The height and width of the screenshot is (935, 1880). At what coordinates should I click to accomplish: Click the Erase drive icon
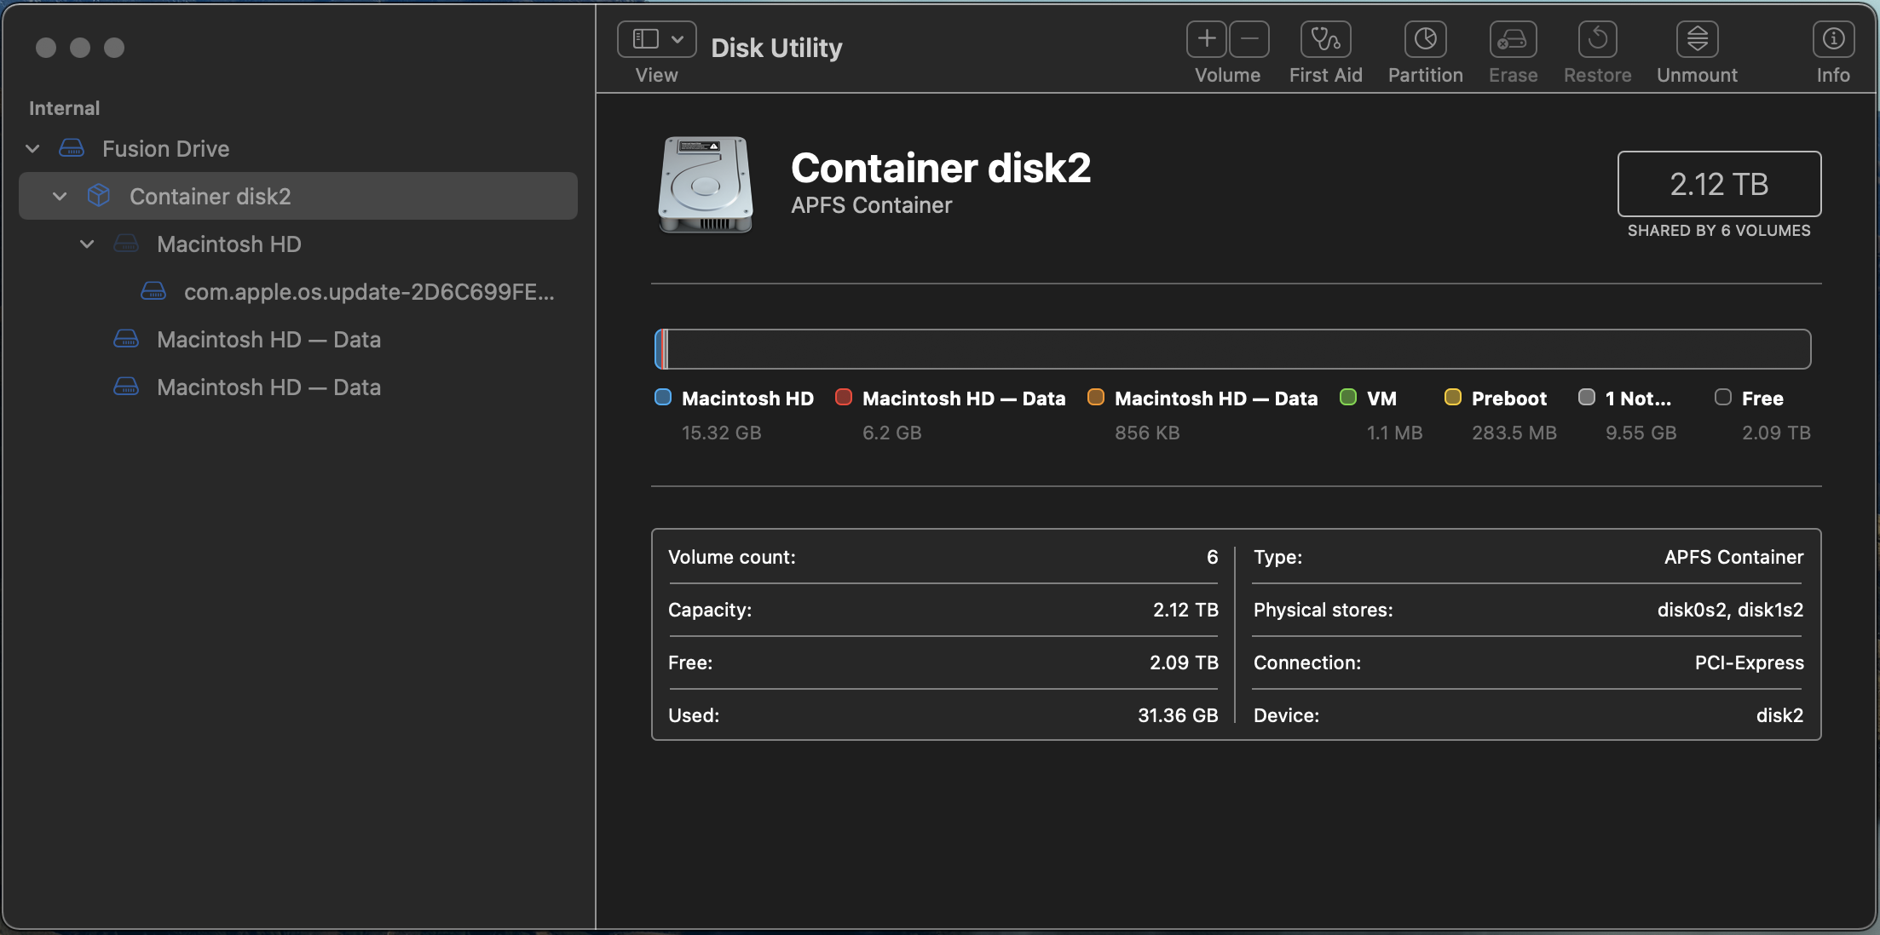[1513, 39]
